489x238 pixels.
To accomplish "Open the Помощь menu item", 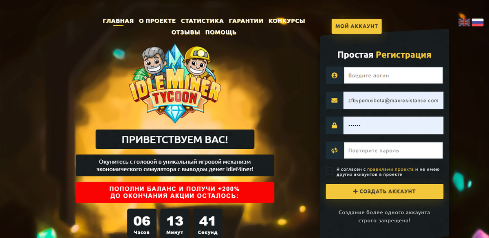I will pos(221,32).
